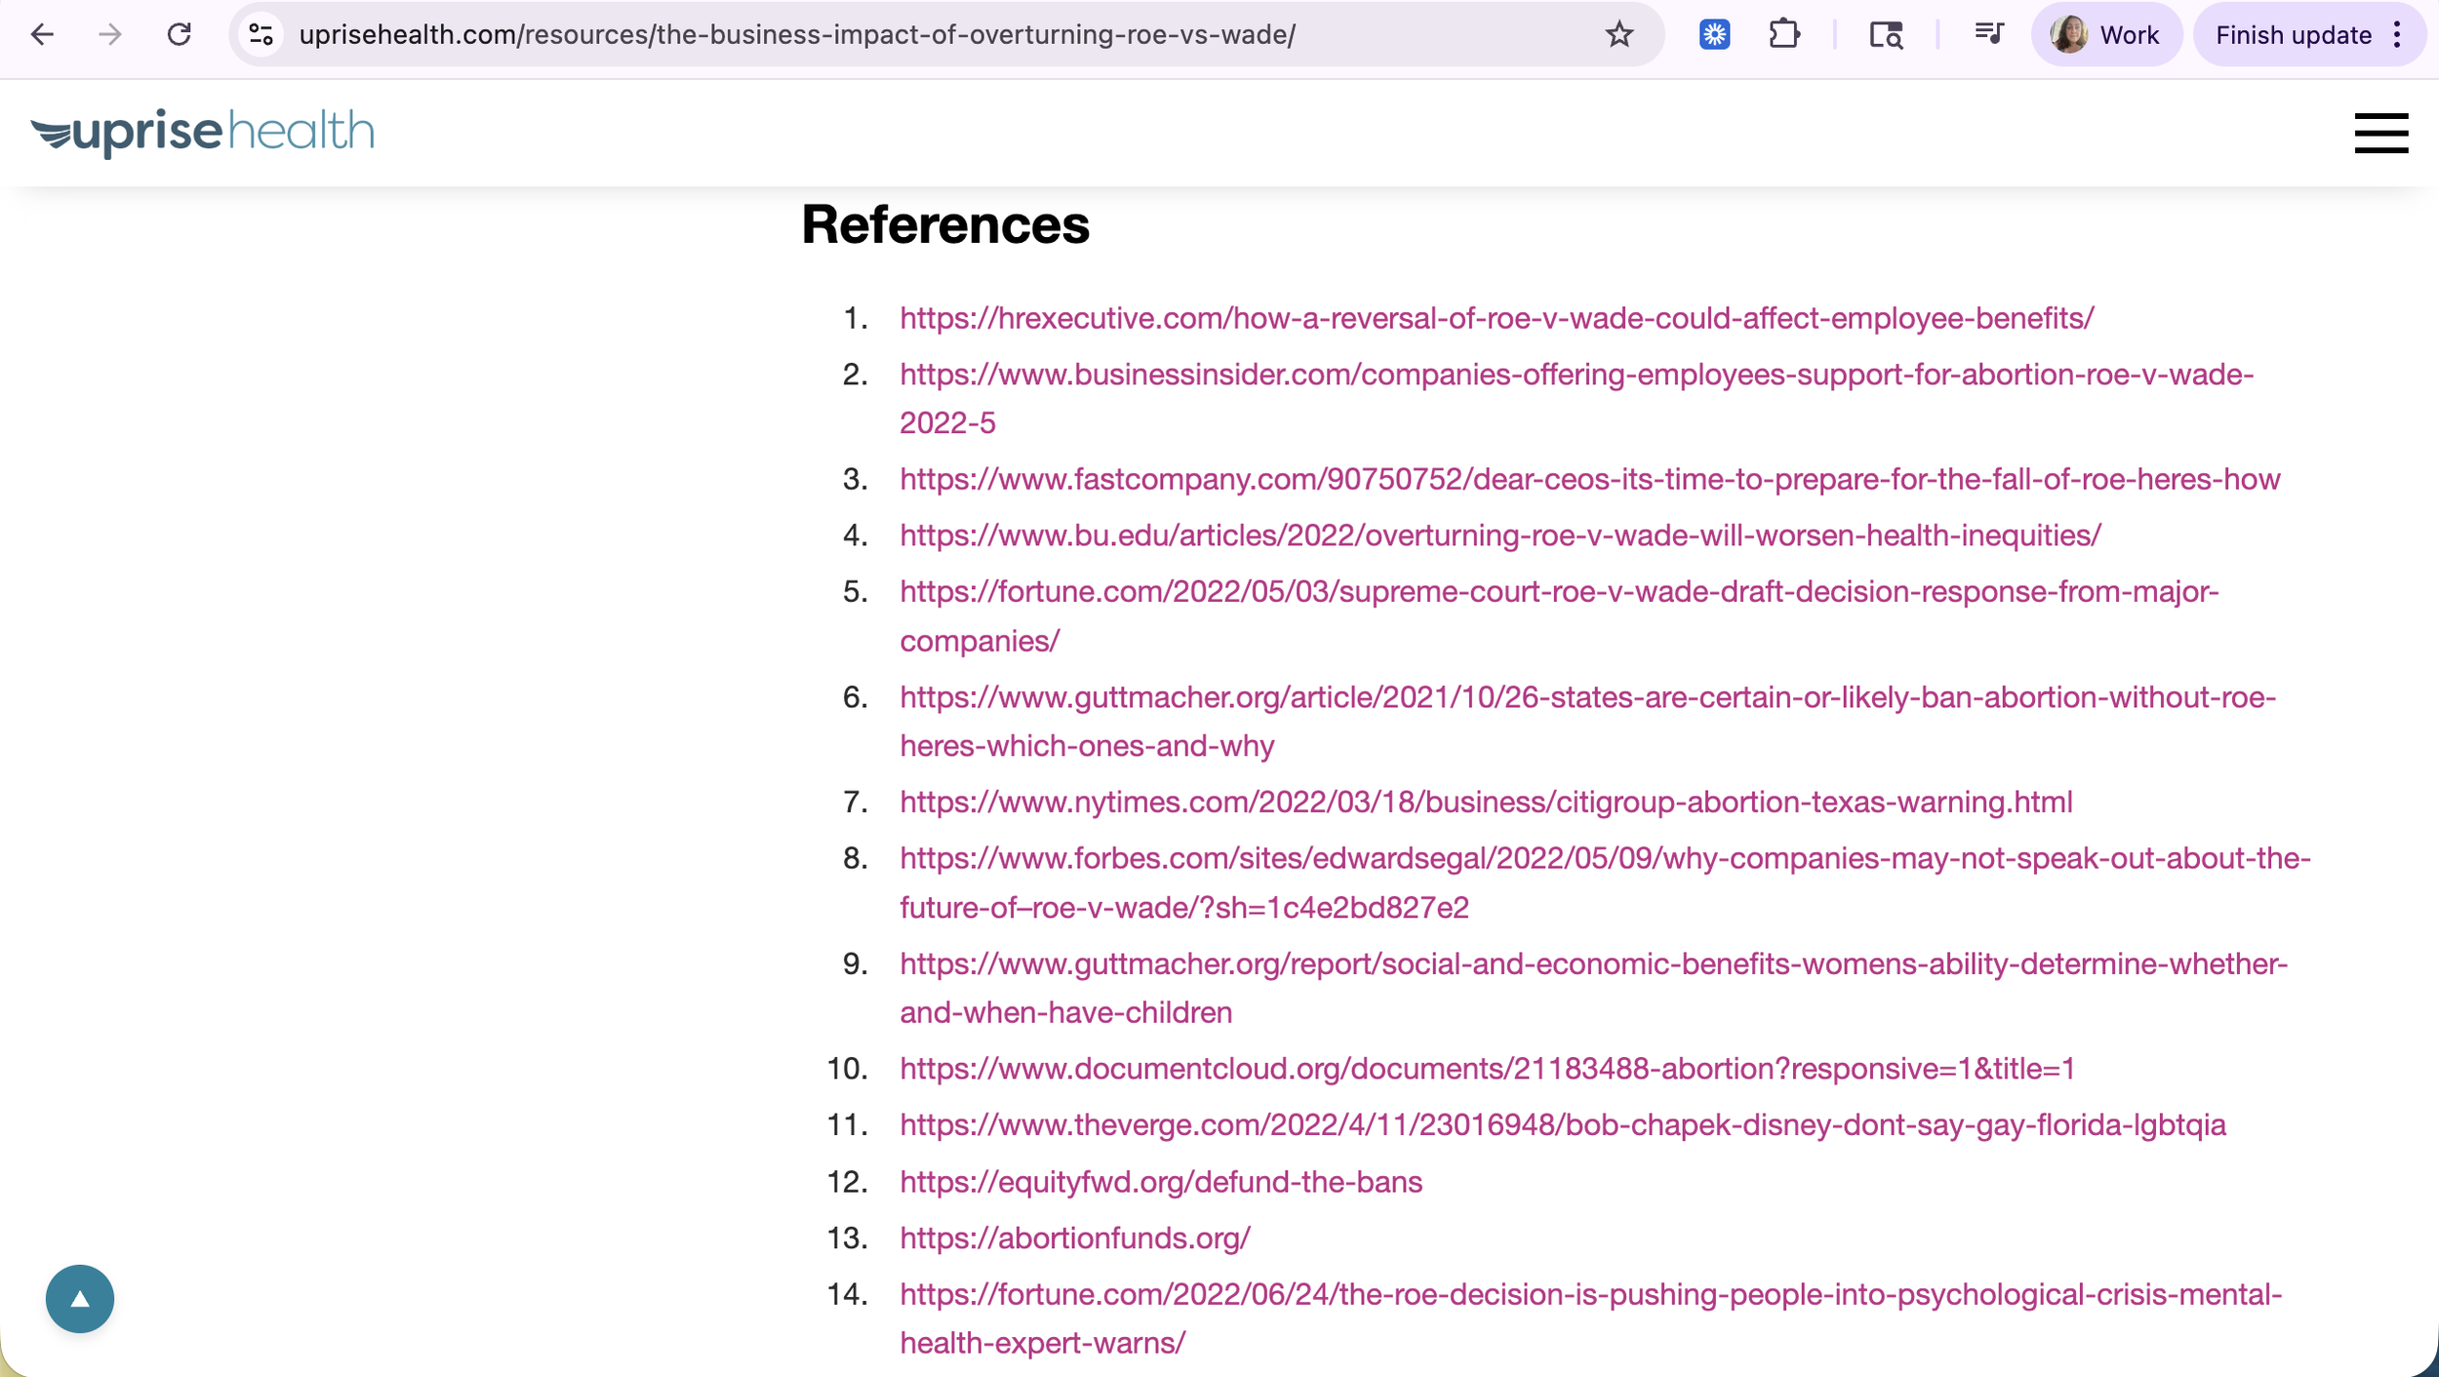Click the media controls playlist icon
Image resolution: width=2439 pixels, height=1377 pixels.
click(1988, 35)
